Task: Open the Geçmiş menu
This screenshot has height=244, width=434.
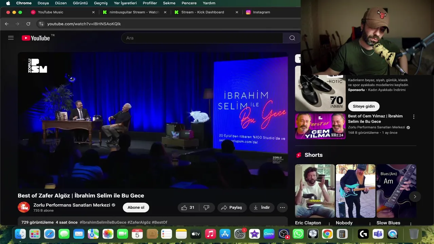Action: click(101, 3)
